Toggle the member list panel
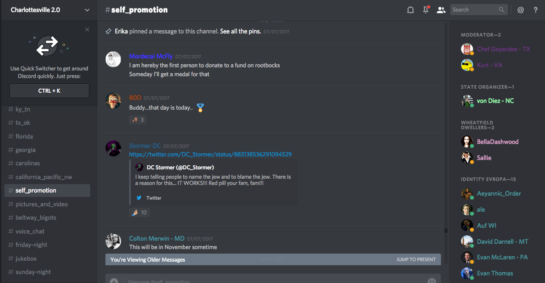Screen dimensions: 545x283 coord(441,10)
